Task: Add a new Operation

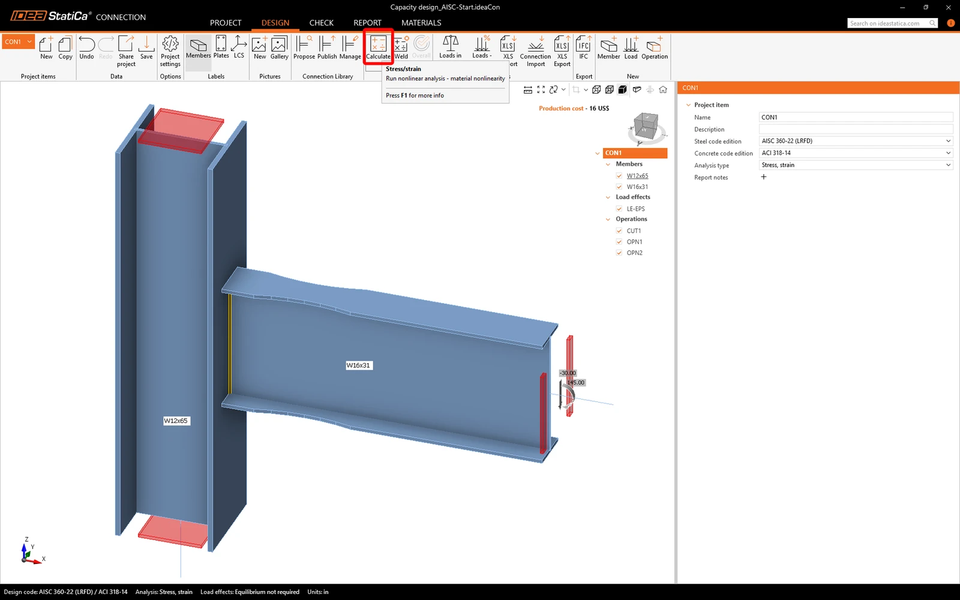Action: click(x=655, y=47)
